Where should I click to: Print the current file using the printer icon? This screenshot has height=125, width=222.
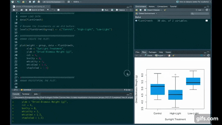[x=39, y=2]
